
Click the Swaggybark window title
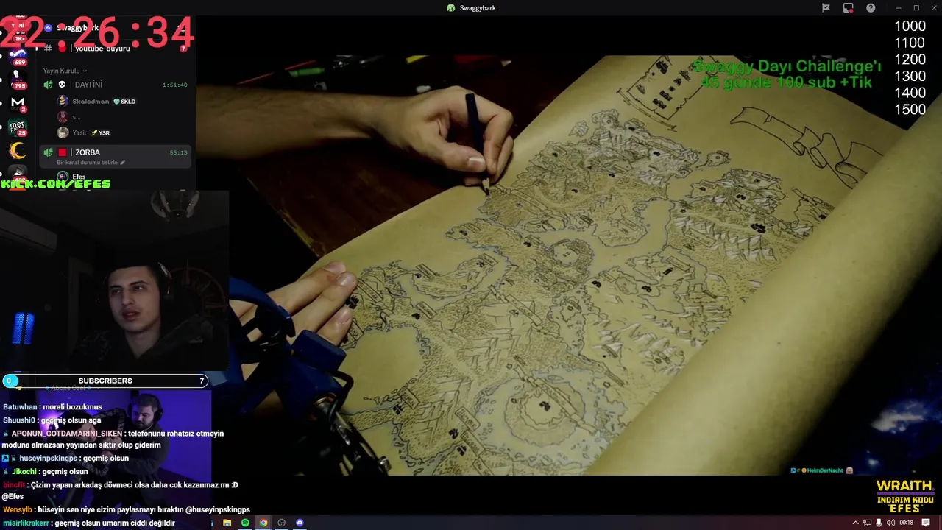coord(478,8)
